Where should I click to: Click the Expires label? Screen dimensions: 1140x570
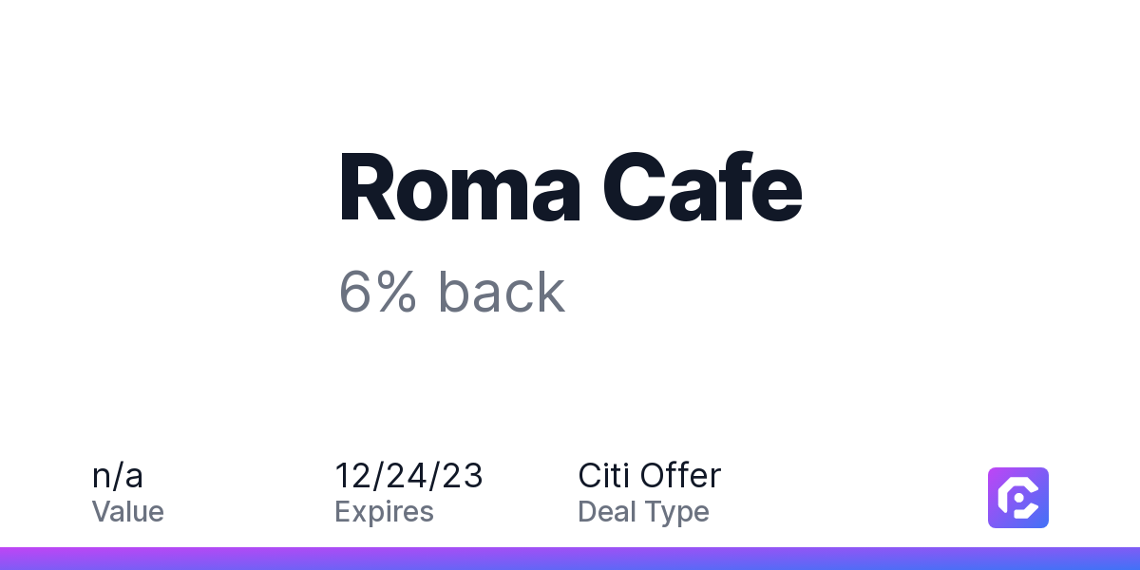click(385, 512)
